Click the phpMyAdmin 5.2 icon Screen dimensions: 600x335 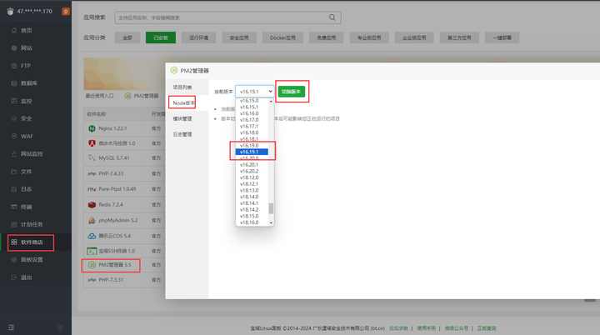click(x=91, y=220)
